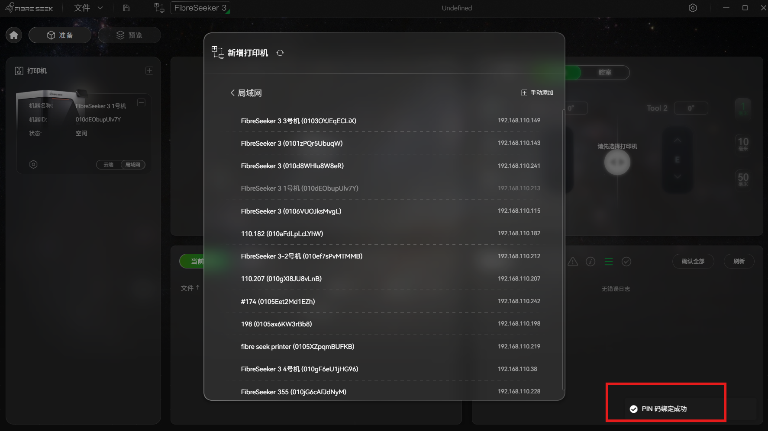The image size is (768, 431).
Task: Select 110.207 (010gXI8JU8vLnB) printer
Action: 390,278
